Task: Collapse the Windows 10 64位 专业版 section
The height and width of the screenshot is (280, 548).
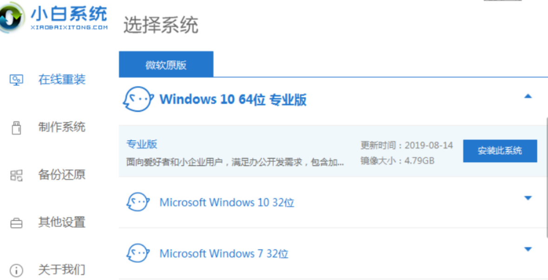Action: pyautogui.click(x=528, y=96)
